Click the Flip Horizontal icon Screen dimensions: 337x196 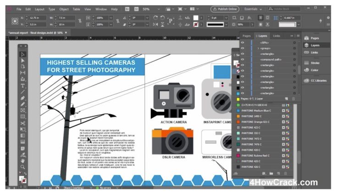click(155, 24)
